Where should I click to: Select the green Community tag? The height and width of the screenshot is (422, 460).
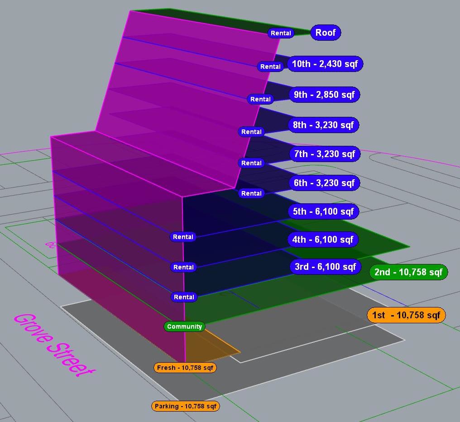tap(184, 326)
